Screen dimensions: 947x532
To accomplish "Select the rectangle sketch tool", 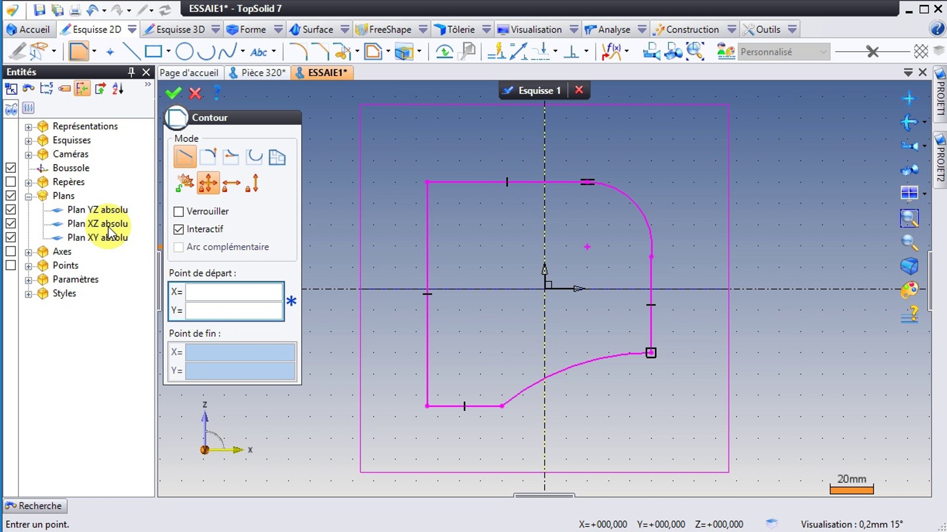I will (x=153, y=51).
